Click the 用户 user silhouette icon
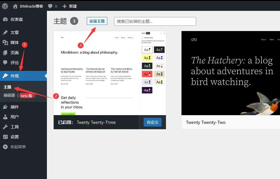280x179 pixels. [x=5, y=117]
